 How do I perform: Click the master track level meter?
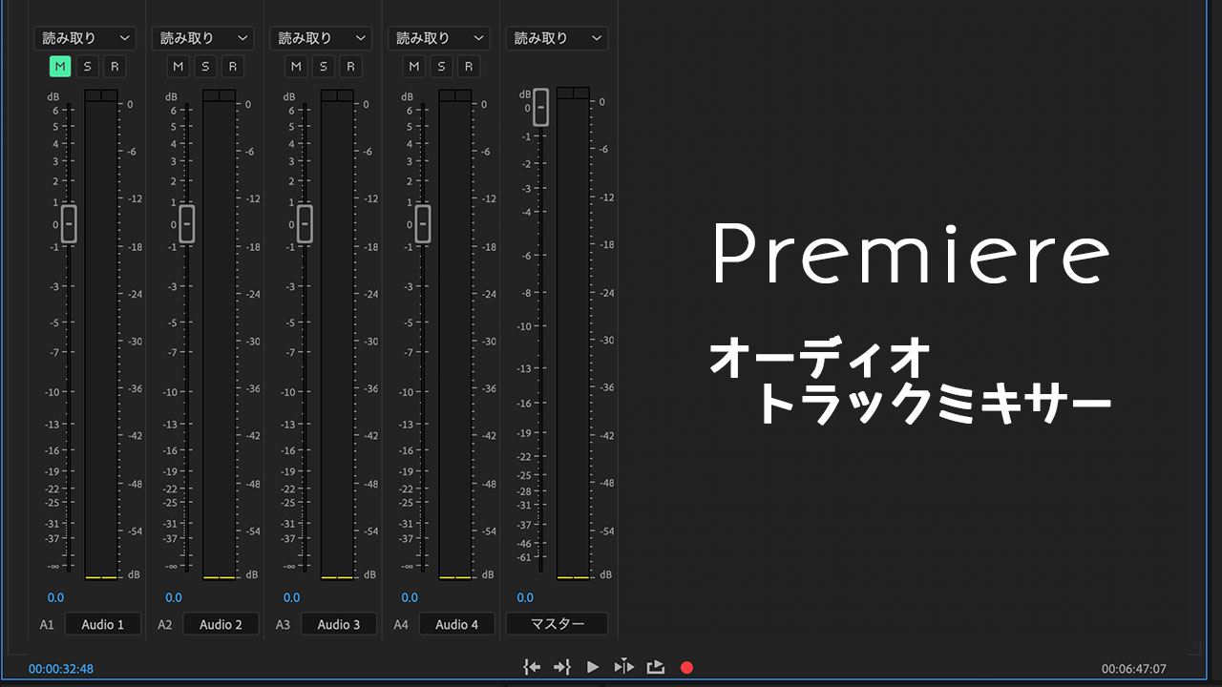573,333
